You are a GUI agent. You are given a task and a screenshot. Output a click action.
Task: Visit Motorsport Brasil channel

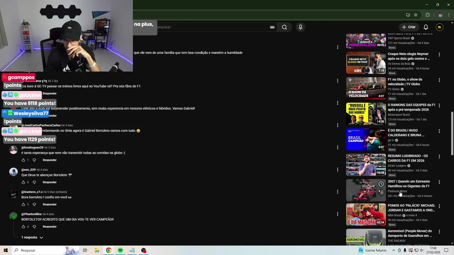399,115
